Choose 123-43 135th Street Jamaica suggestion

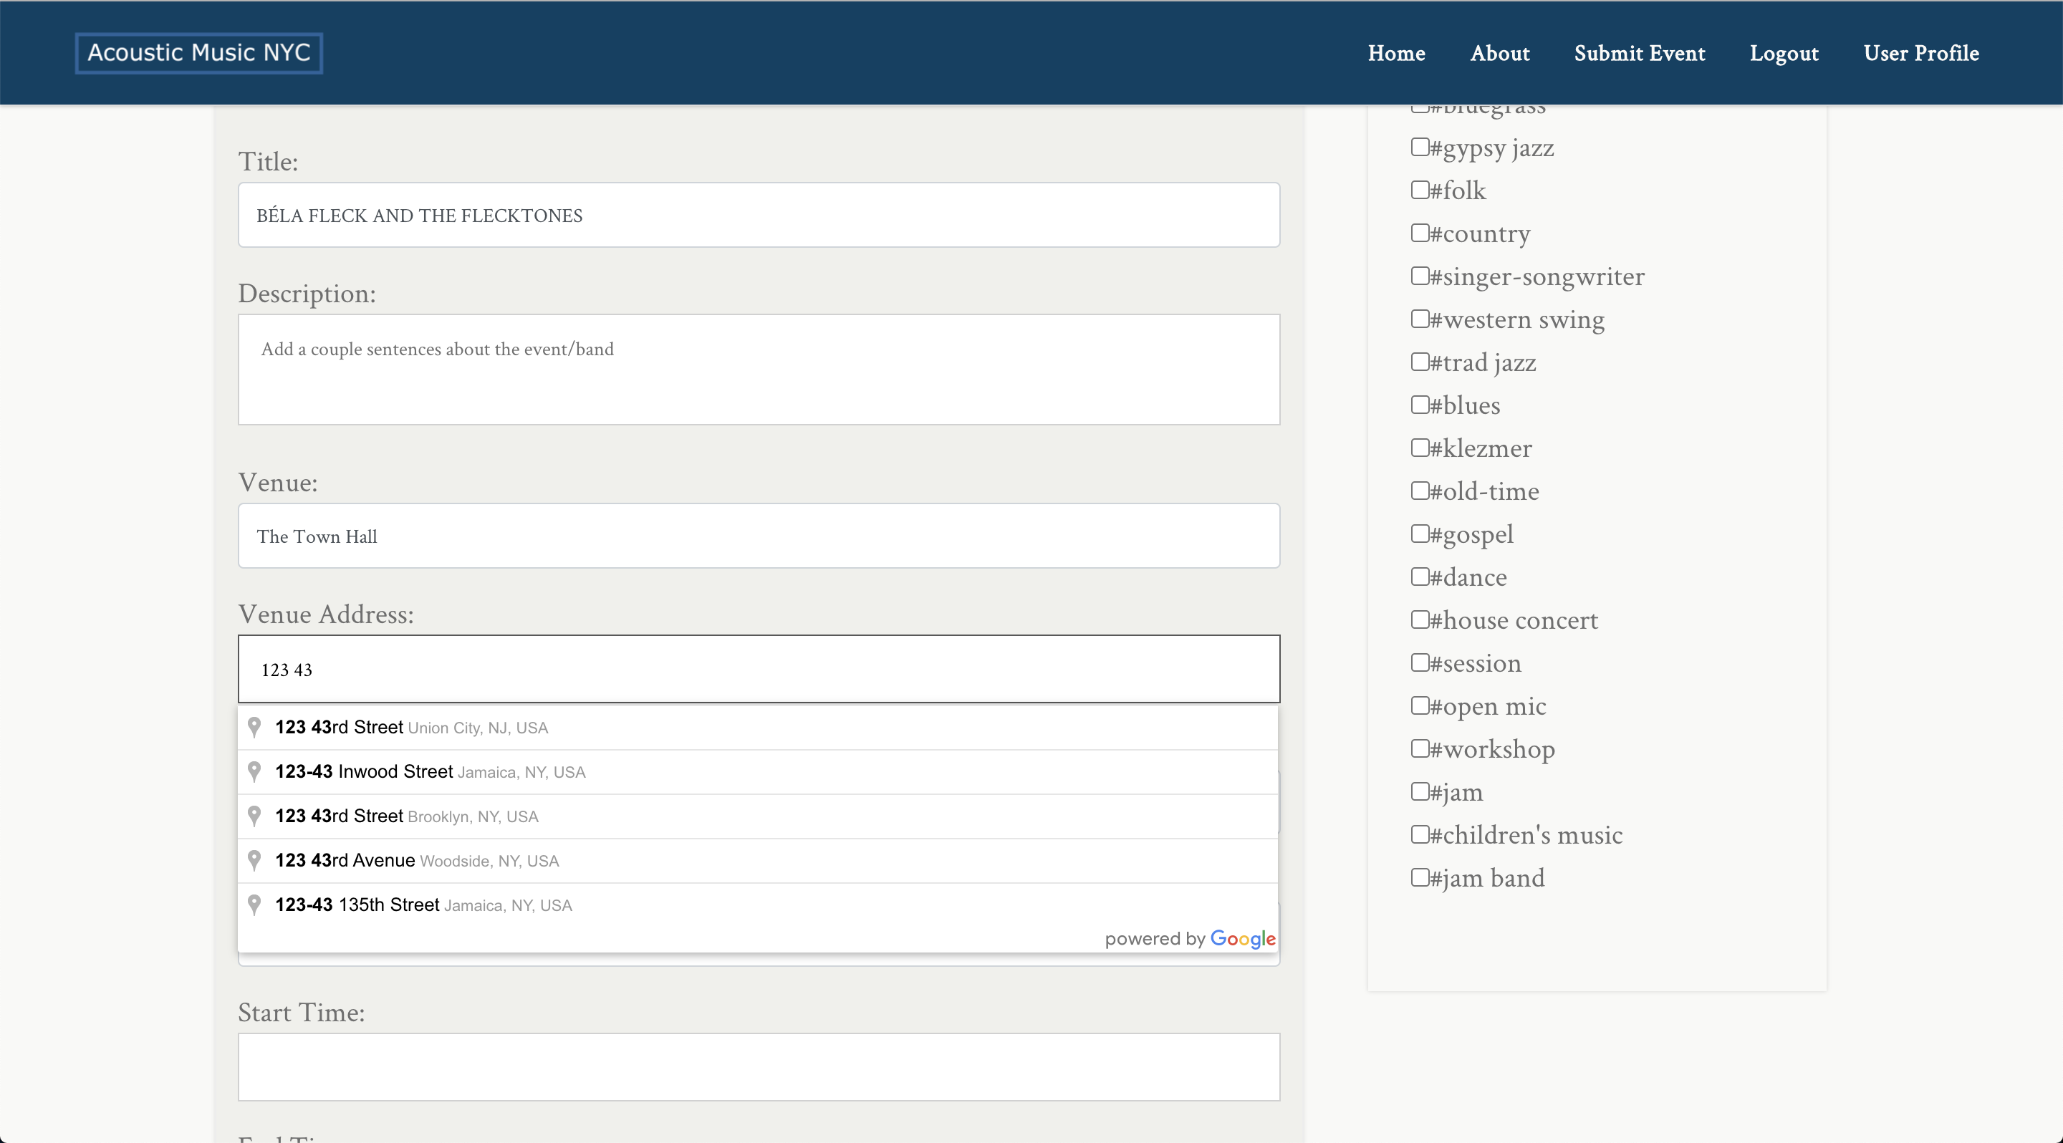coord(757,905)
